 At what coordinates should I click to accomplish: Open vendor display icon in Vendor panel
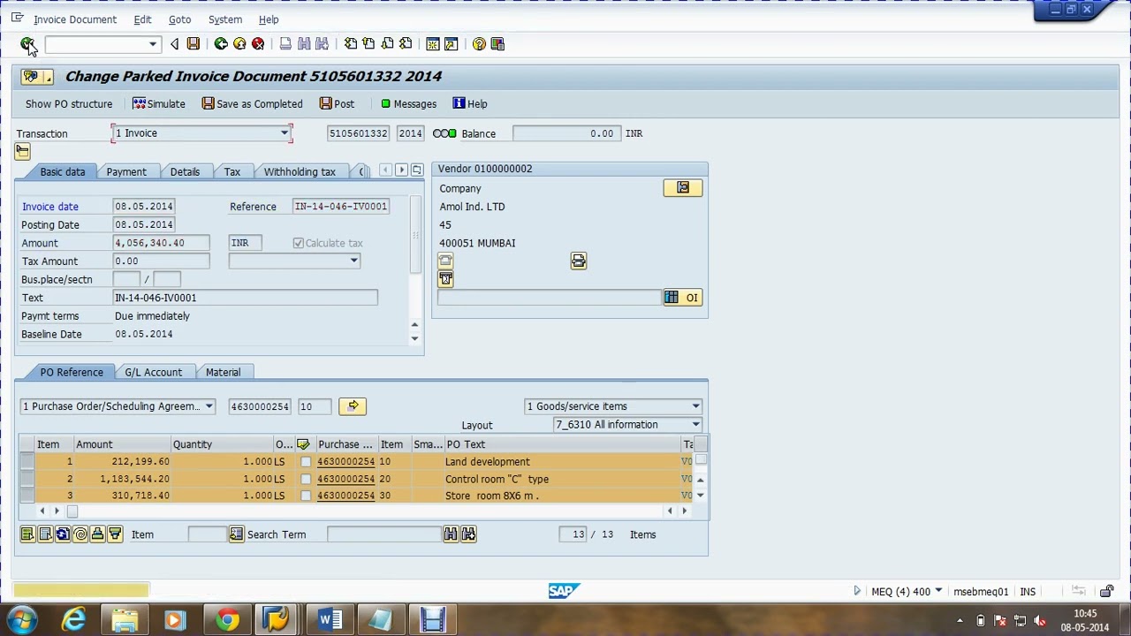point(683,188)
